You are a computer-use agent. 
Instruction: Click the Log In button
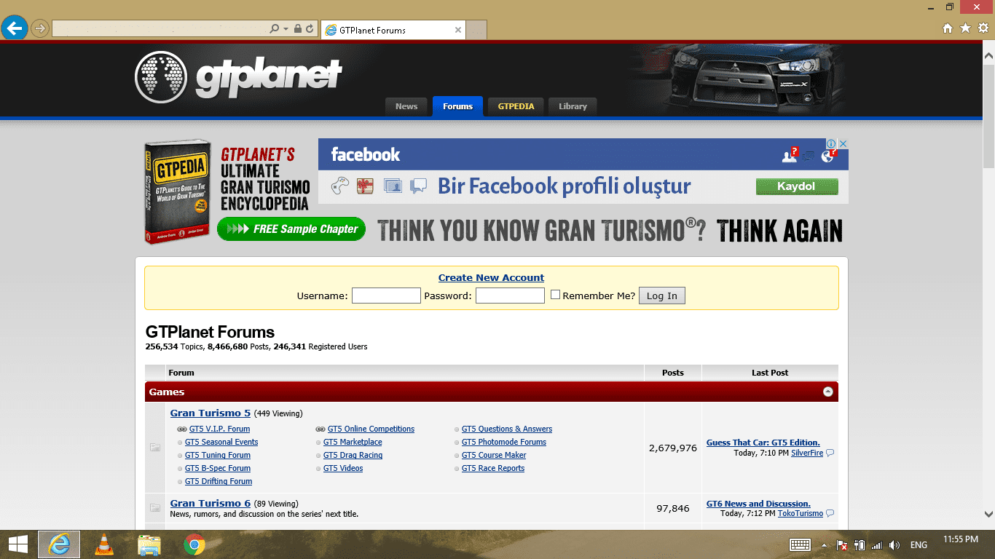click(662, 296)
